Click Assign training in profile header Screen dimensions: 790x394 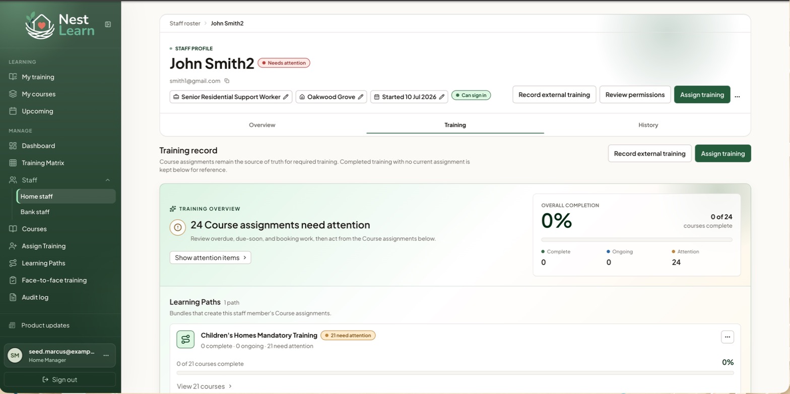pyautogui.click(x=702, y=95)
